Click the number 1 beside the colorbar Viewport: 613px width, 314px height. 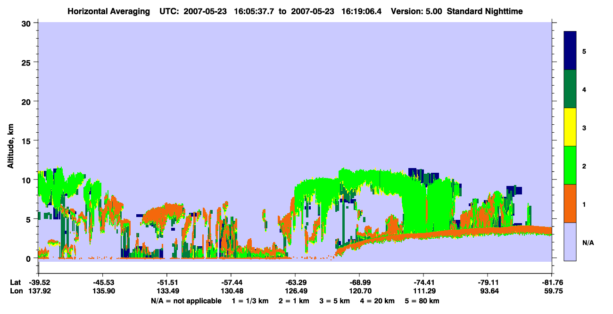click(584, 204)
